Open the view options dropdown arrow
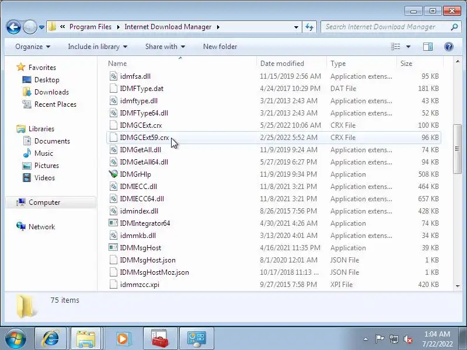This screenshot has width=467, height=350. 408,47
